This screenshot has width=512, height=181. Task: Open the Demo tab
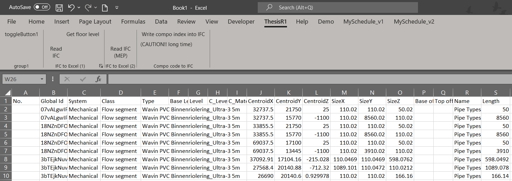click(x=326, y=21)
